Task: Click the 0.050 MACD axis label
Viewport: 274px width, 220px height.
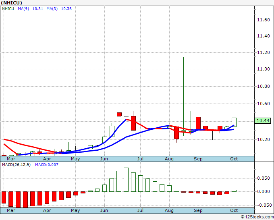Action: pos(264,178)
